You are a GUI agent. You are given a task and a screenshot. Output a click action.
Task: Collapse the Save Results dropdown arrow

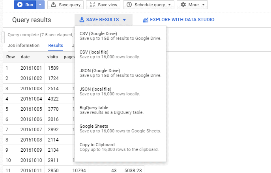(x=124, y=20)
